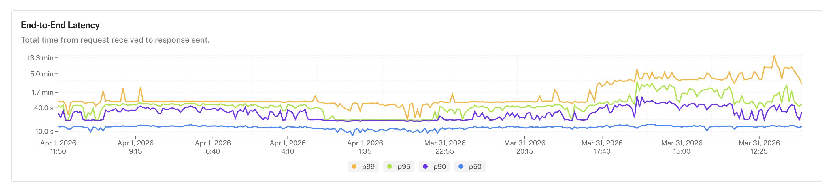838x190 pixels.
Task: Click the Apr 1, 2026 1:35 axis label
Action: (365, 147)
